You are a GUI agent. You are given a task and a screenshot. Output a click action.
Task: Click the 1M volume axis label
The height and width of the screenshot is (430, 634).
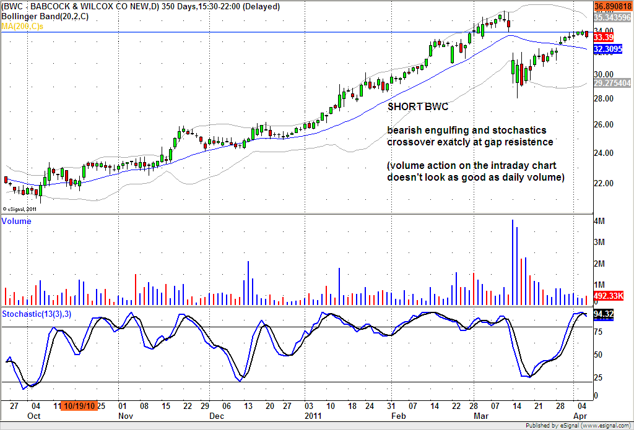click(599, 285)
